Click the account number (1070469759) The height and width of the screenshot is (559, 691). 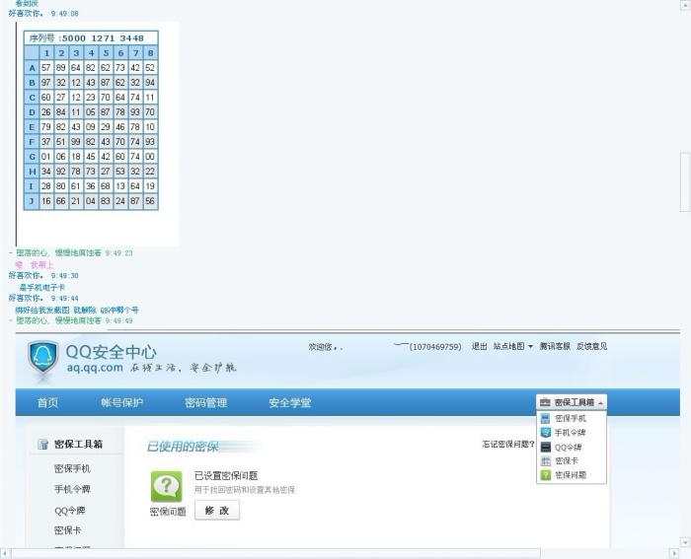tap(435, 347)
